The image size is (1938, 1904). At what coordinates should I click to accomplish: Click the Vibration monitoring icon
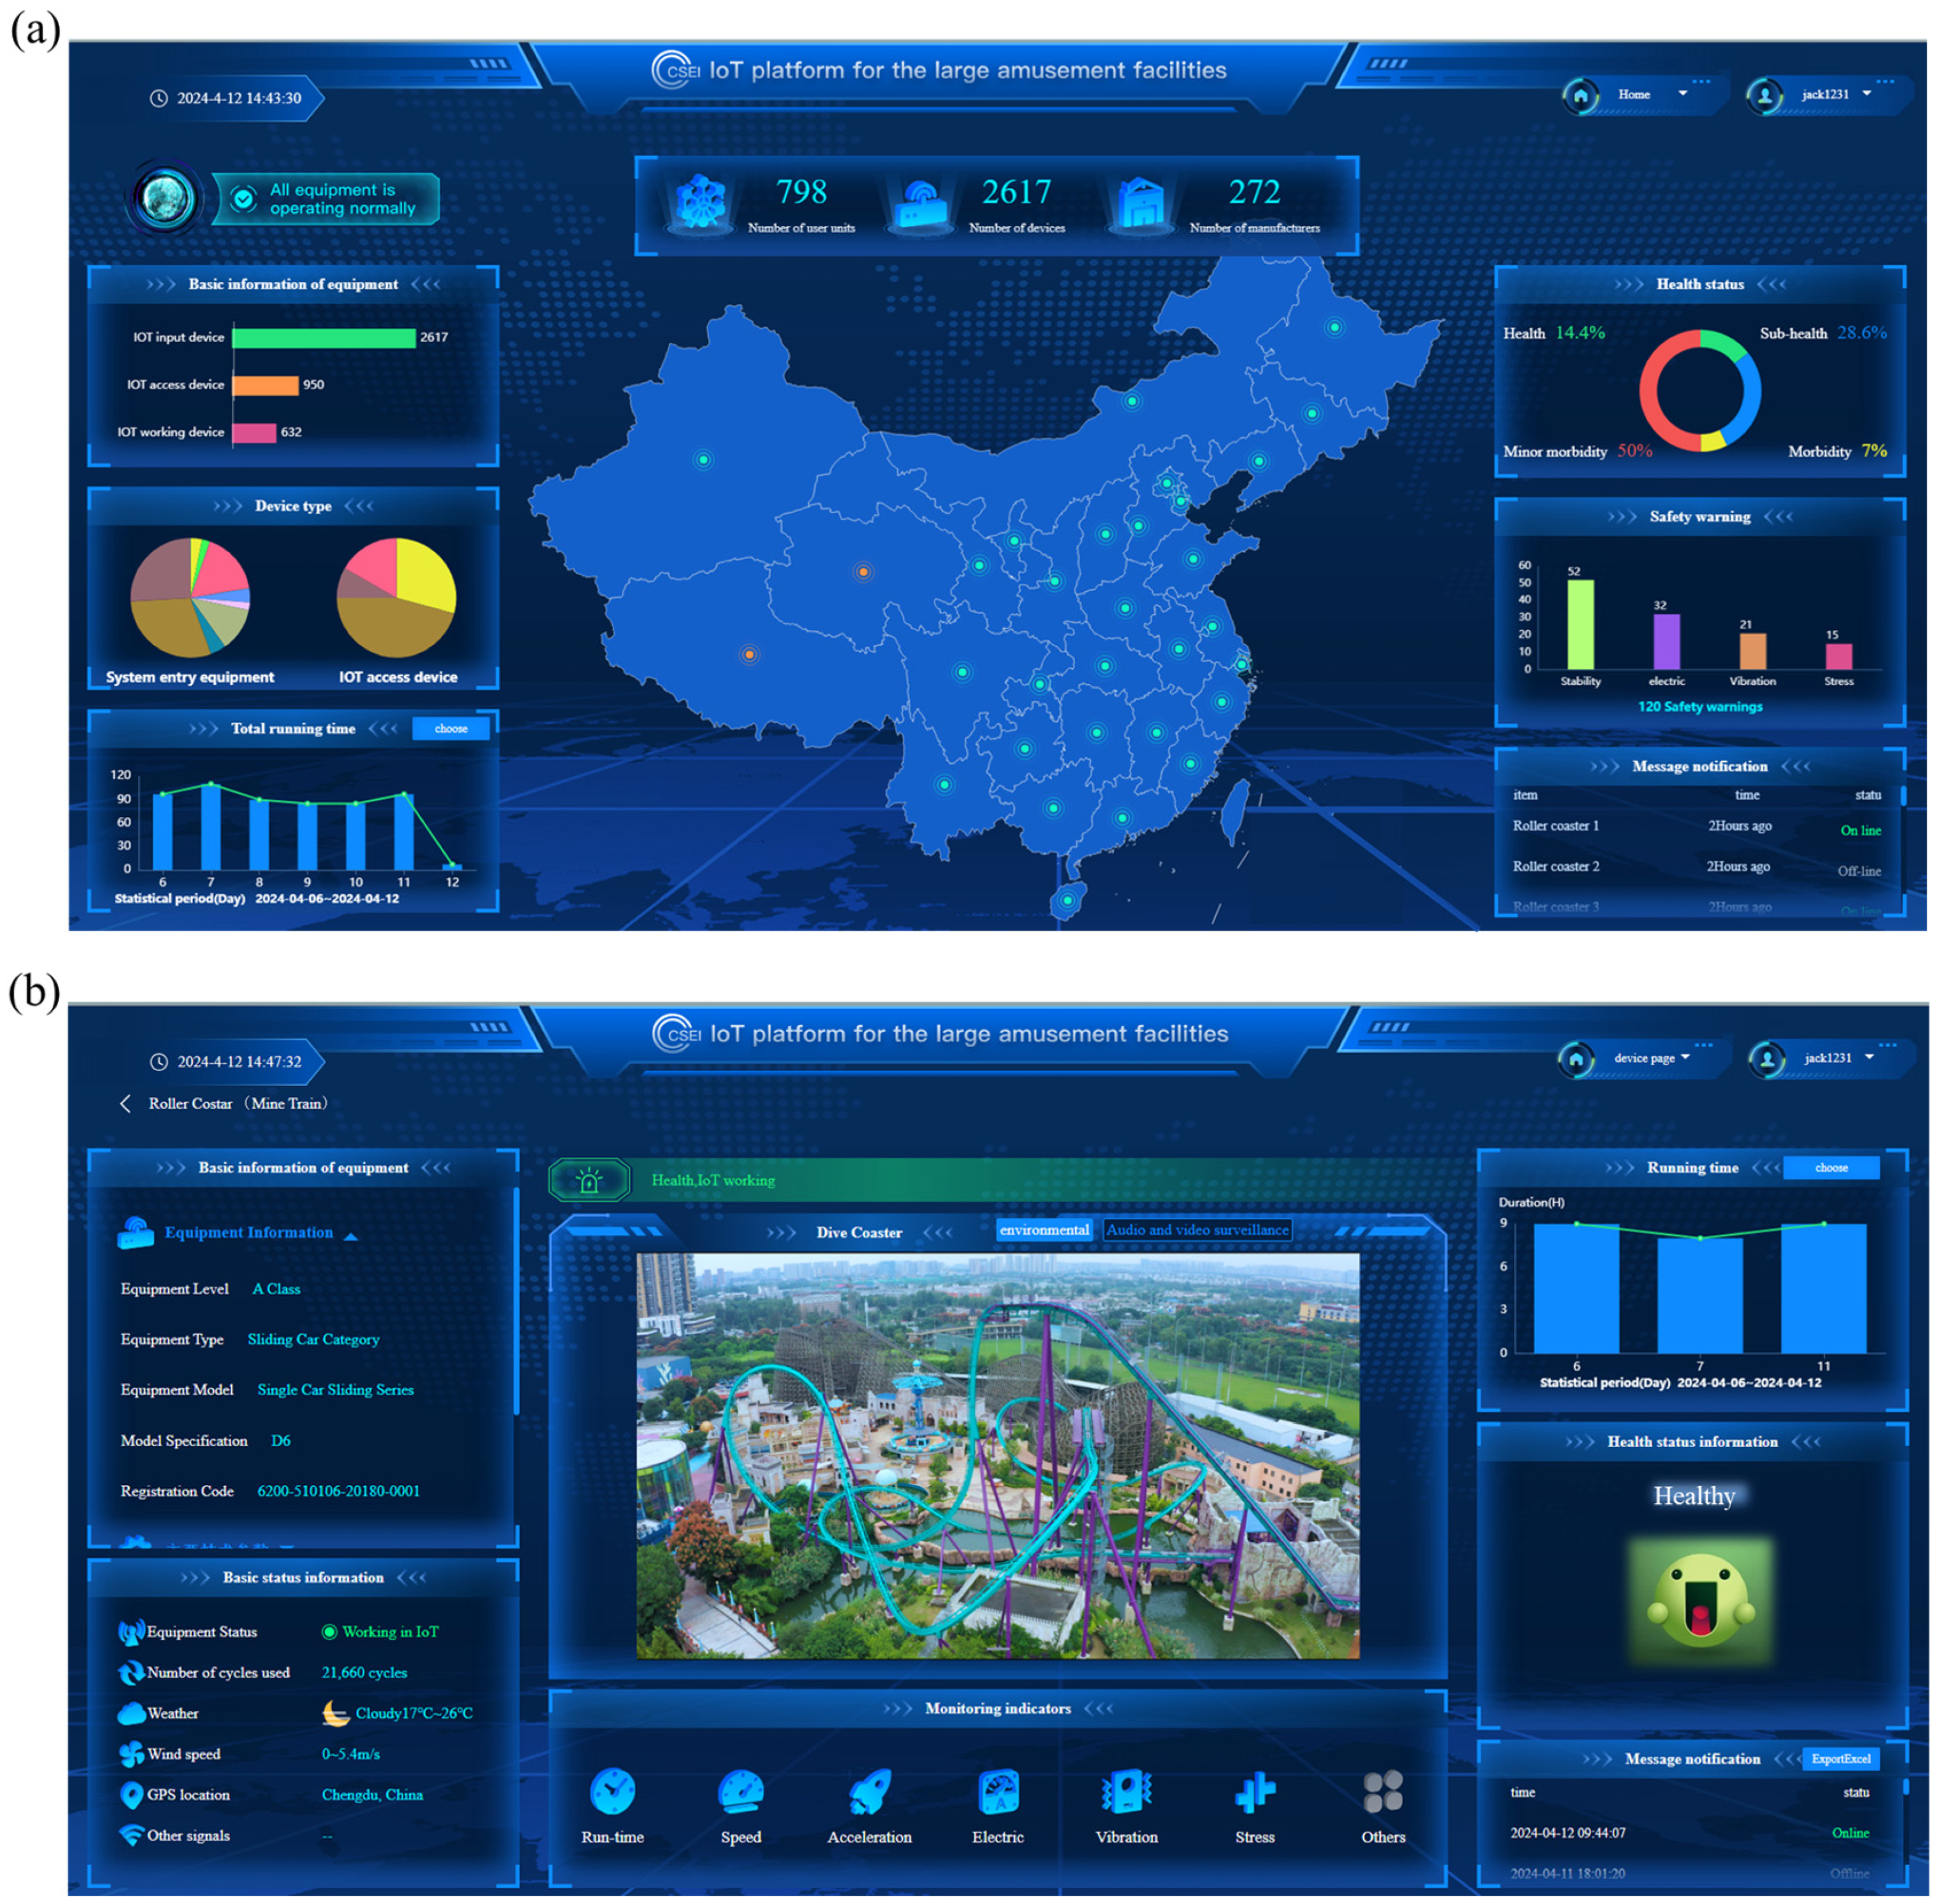point(1126,1791)
